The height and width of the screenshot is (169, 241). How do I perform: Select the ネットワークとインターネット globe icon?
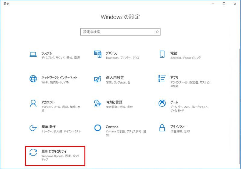33,79
